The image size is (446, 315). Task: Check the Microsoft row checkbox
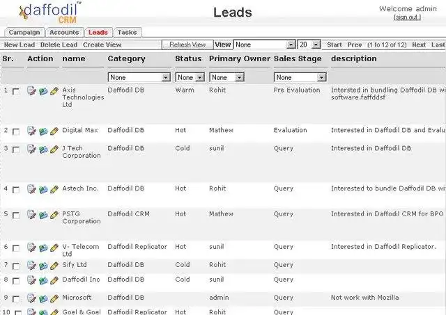pyautogui.click(x=16, y=299)
